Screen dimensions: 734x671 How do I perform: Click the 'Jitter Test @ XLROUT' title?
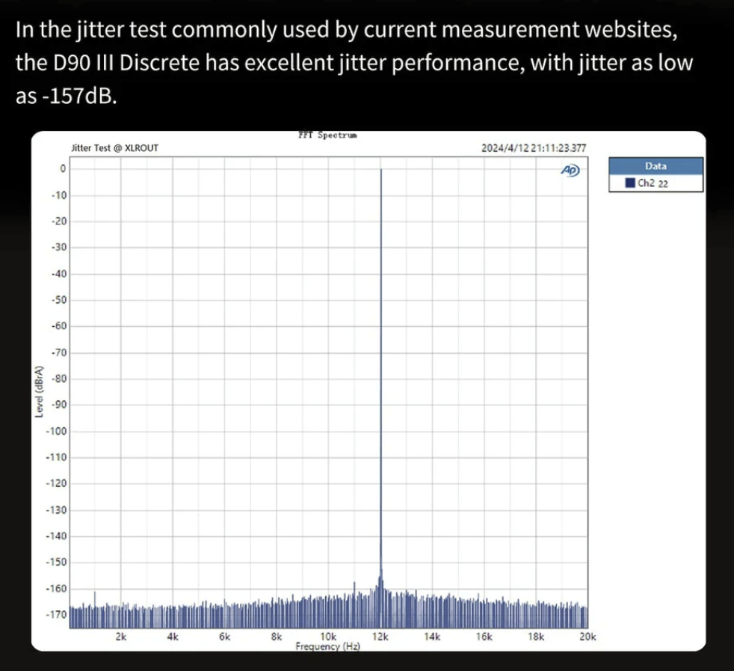(114, 148)
